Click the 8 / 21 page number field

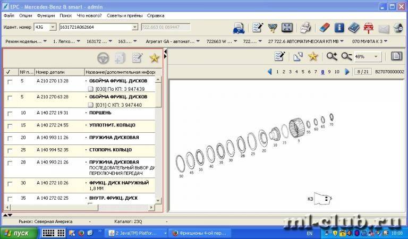click(x=363, y=72)
